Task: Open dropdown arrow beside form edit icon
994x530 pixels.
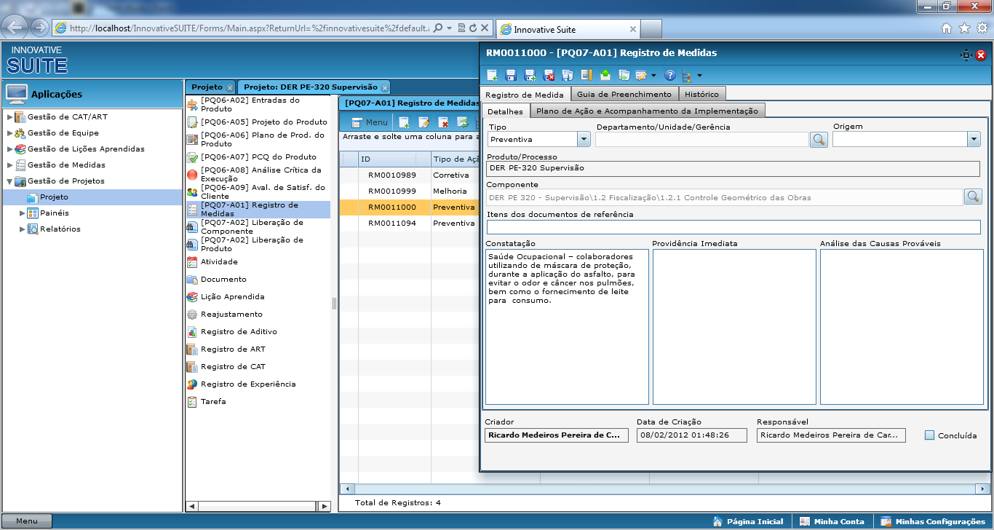Action: (x=653, y=75)
